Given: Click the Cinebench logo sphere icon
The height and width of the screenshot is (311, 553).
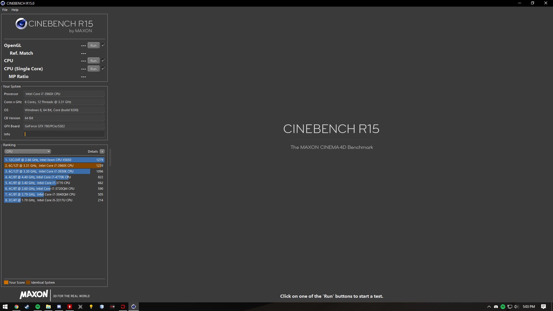Looking at the screenshot, I should point(21,24).
